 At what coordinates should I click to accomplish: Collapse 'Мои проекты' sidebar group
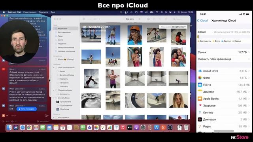pyautogui.click(x=54, y=118)
